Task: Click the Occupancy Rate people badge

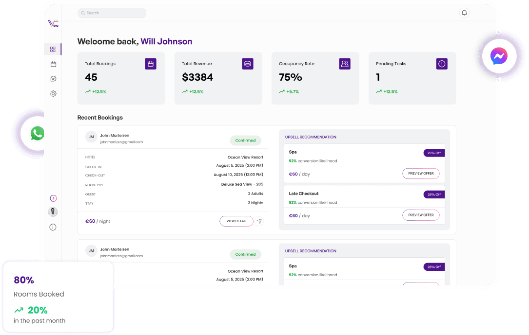Action: [345, 64]
